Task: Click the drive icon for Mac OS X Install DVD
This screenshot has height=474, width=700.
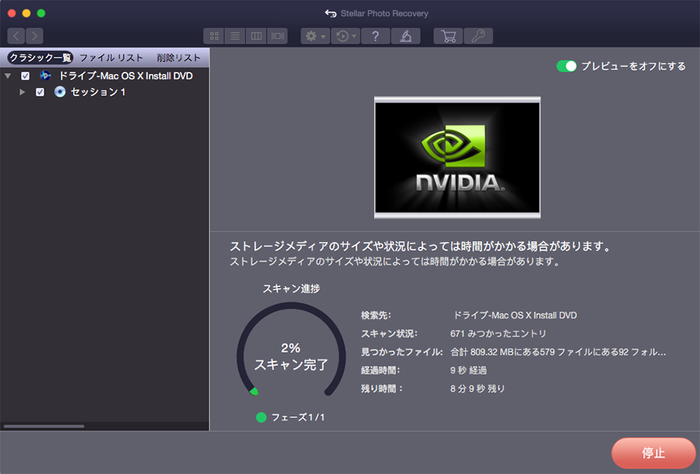Action: pyautogui.click(x=45, y=75)
